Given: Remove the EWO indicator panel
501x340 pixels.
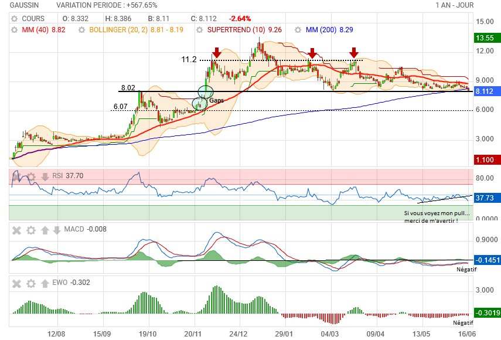Looking at the screenshot, I should 16,284.
